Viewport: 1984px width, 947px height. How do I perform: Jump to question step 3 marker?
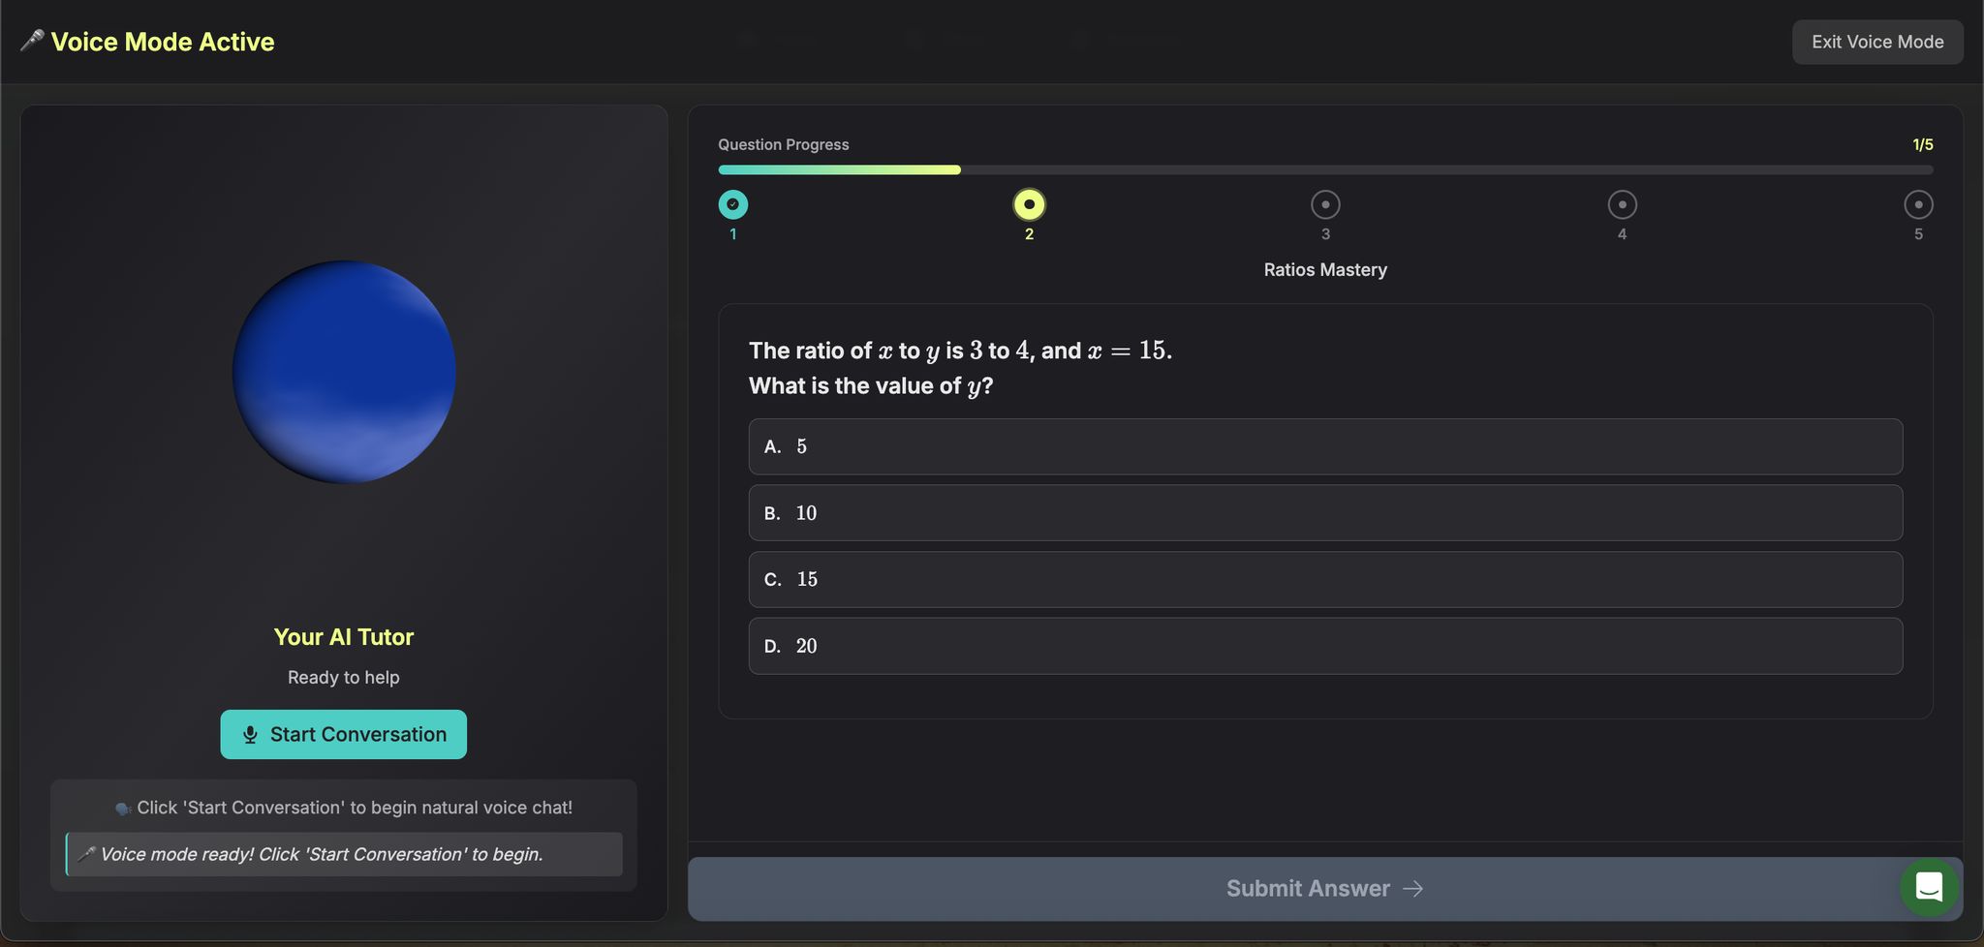(1325, 204)
